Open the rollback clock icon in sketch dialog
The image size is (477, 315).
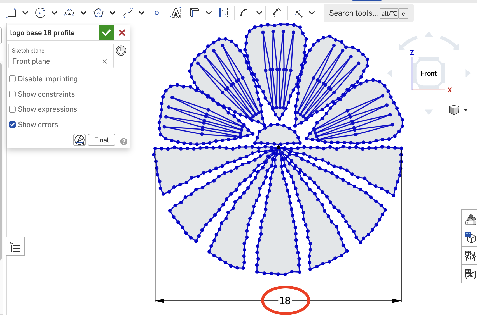point(121,51)
